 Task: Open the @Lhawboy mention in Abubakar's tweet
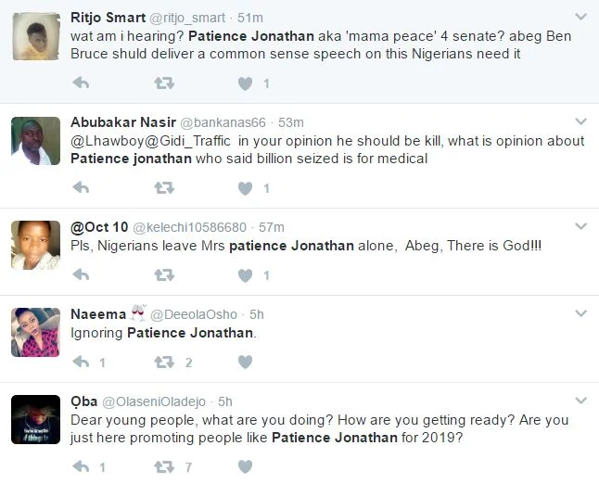tap(104, 141)
